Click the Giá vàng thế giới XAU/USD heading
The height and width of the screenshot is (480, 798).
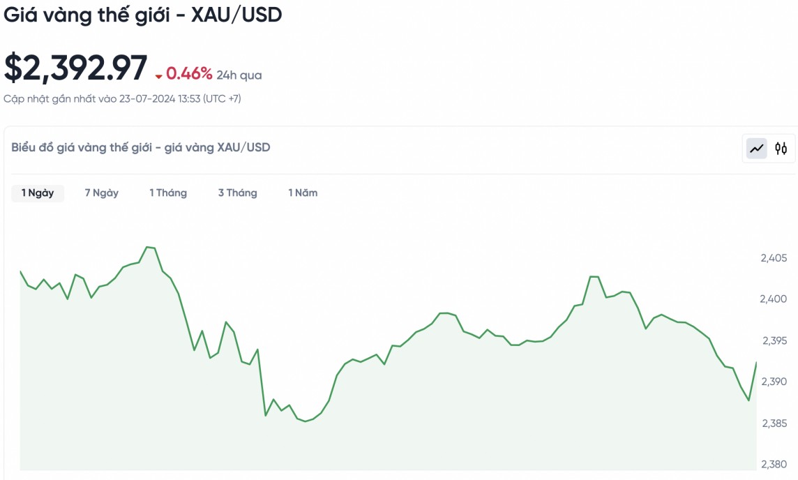[x=143, y=15]
